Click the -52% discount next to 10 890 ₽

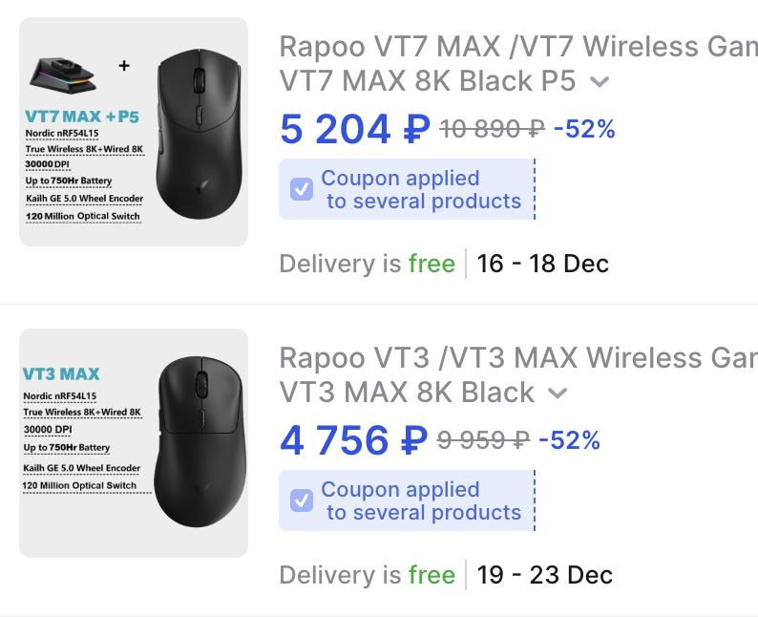tap(584, 129)
